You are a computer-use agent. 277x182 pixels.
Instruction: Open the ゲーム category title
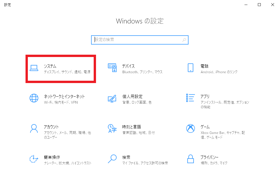pos(205,127)
